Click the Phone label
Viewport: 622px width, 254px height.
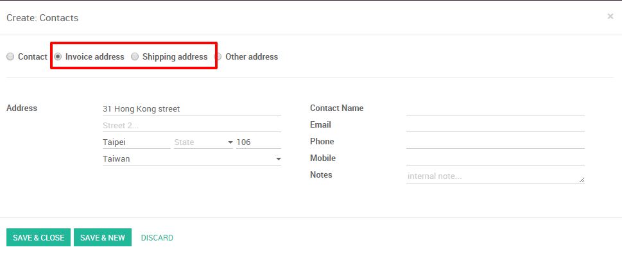[x=322, y=142]
